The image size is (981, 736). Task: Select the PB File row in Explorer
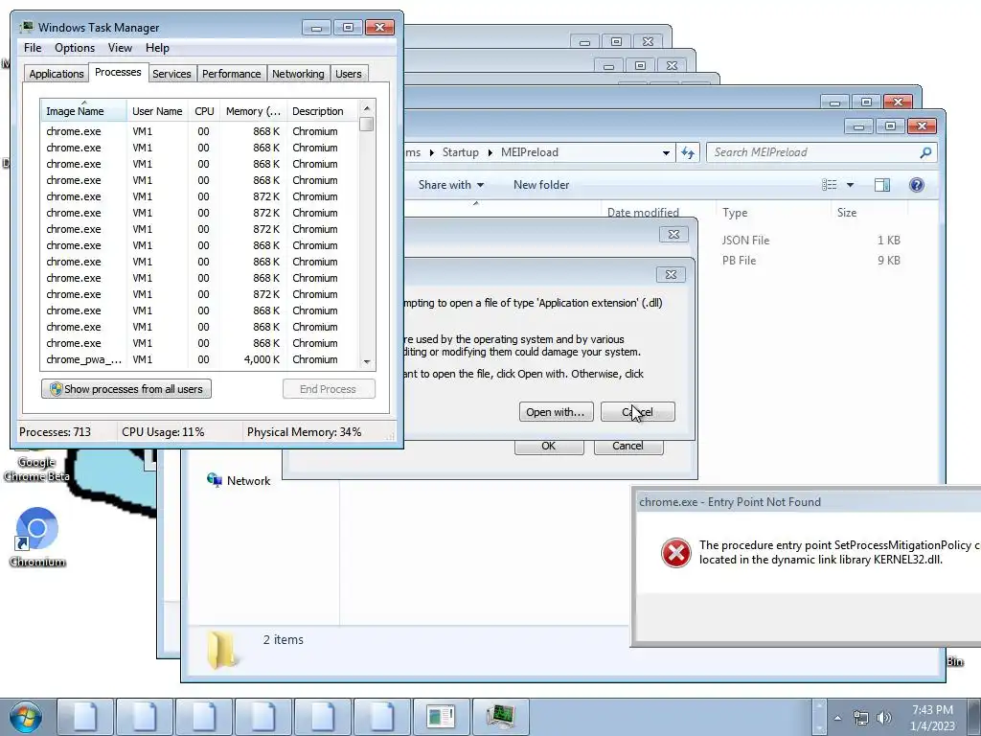point(739,261)
